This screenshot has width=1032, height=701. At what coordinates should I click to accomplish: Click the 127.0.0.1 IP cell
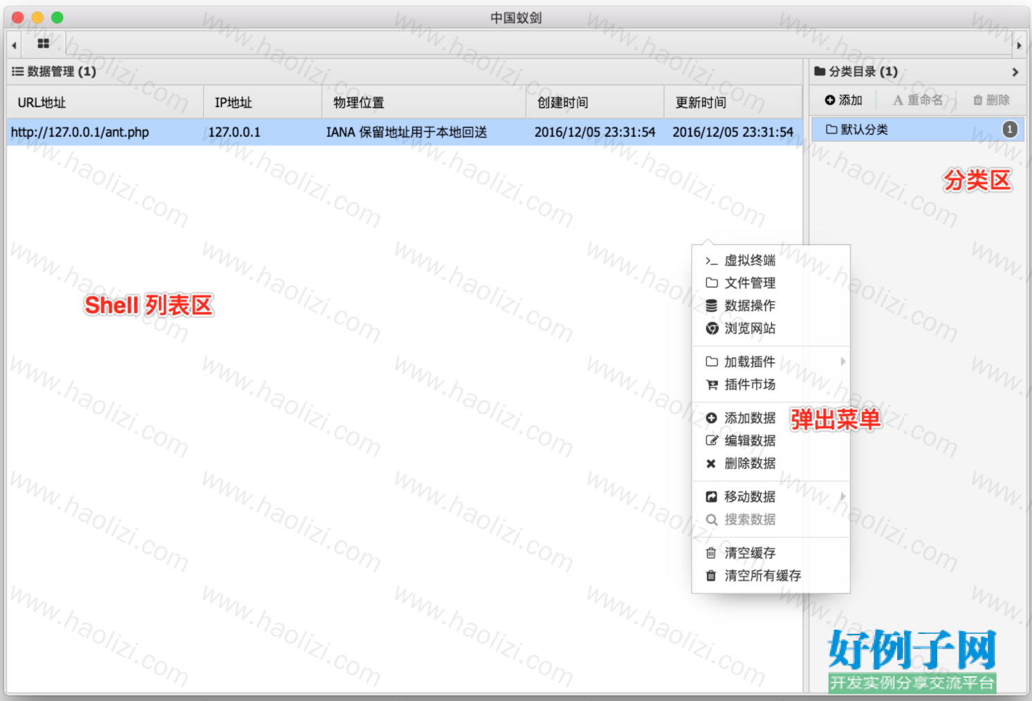point(234,132)
